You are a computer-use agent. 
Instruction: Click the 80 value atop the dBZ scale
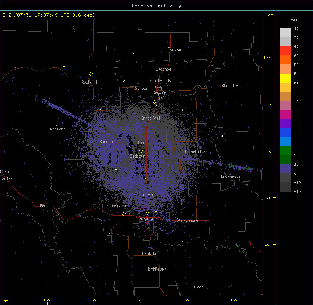coord(296,29)
